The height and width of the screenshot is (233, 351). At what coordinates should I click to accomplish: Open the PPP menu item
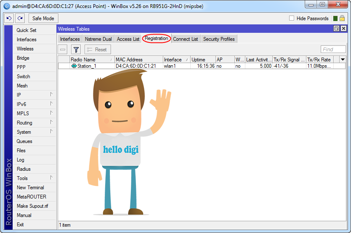point(34,67)
